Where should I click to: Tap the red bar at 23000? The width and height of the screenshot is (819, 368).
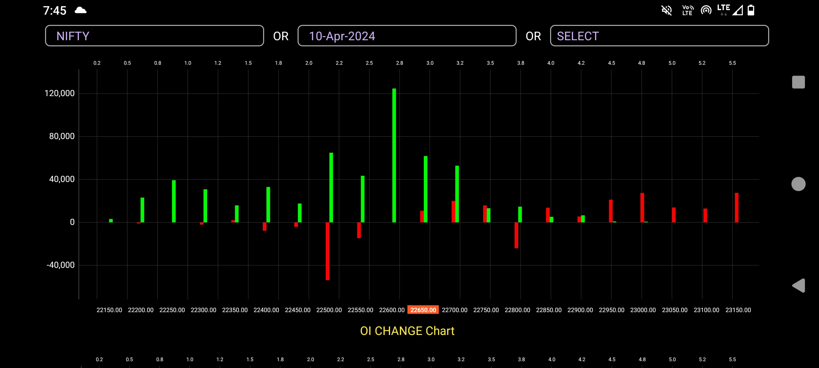[x=642, y=208]
